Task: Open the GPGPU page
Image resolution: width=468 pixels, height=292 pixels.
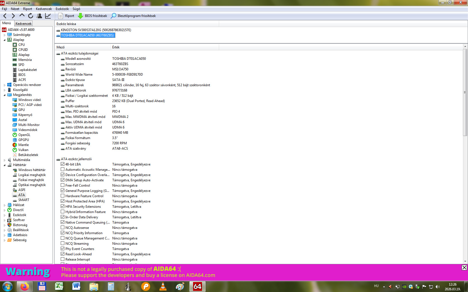Action: click(x=23, y=140)
